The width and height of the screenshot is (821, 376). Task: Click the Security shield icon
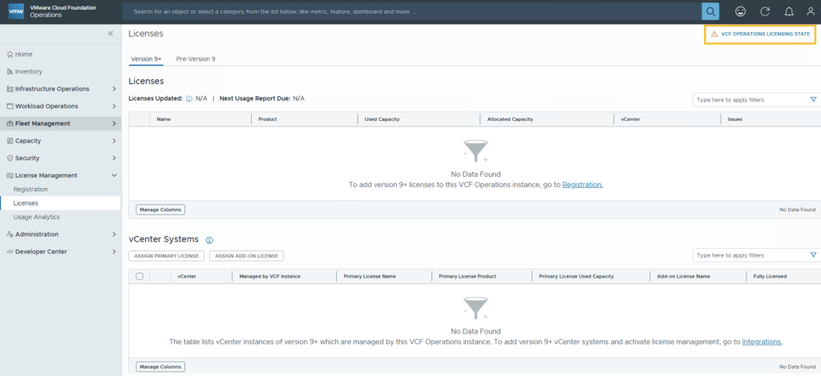click(10, 158)
